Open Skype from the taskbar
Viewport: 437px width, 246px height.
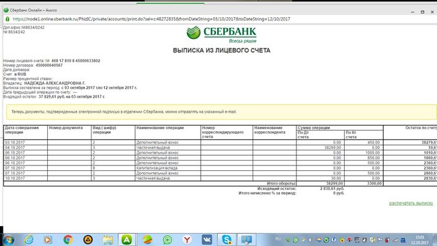(x=227, y=240)
